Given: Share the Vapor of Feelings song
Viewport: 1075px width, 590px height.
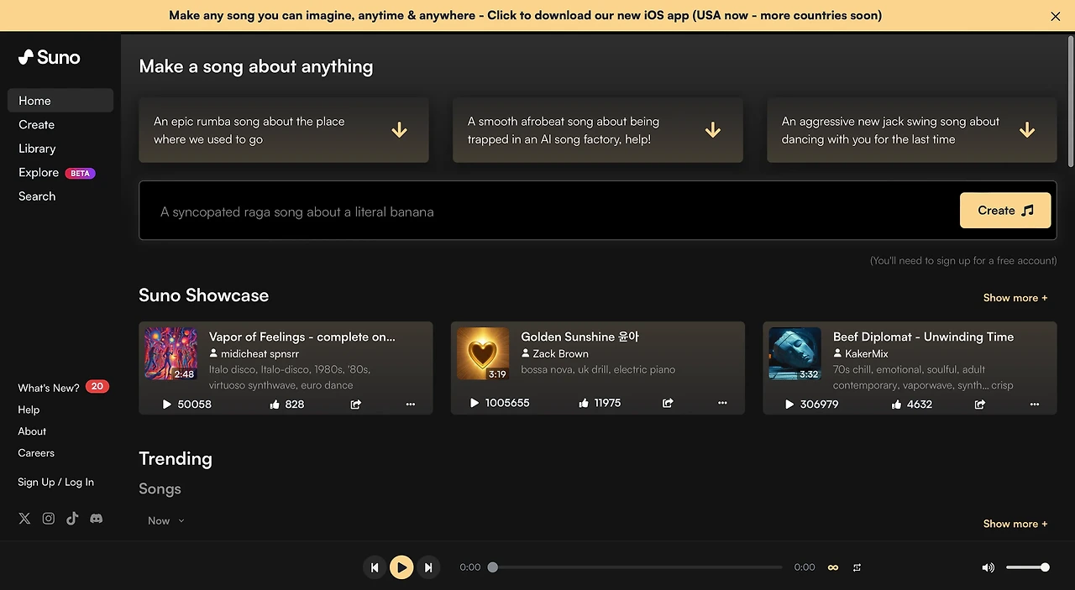Looking at the screenshot, I should click(x=355, y=404).
